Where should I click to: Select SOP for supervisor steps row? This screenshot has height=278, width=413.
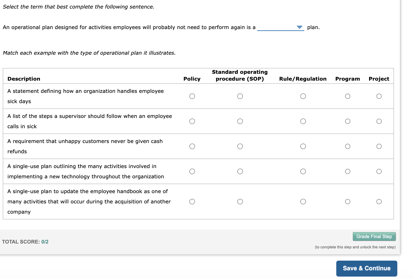(x=240, y=121)
